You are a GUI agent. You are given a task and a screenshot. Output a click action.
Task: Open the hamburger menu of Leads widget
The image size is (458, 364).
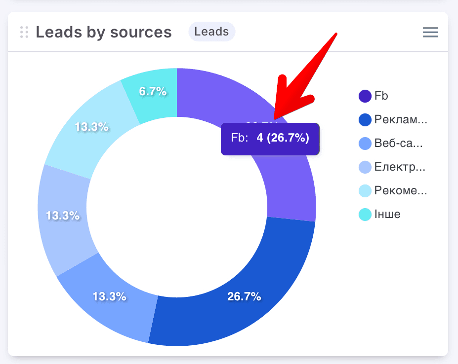[430, 33]
